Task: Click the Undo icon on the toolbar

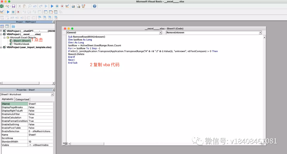Action: click(35, 6)
